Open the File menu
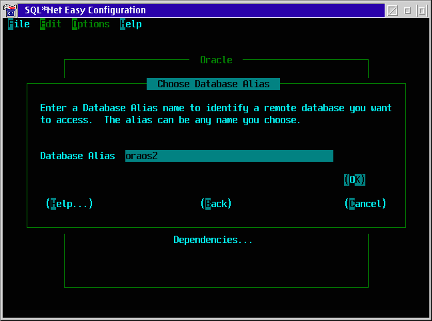The width and height of the screenshot is (432, 321). click(x=19, y=24)
